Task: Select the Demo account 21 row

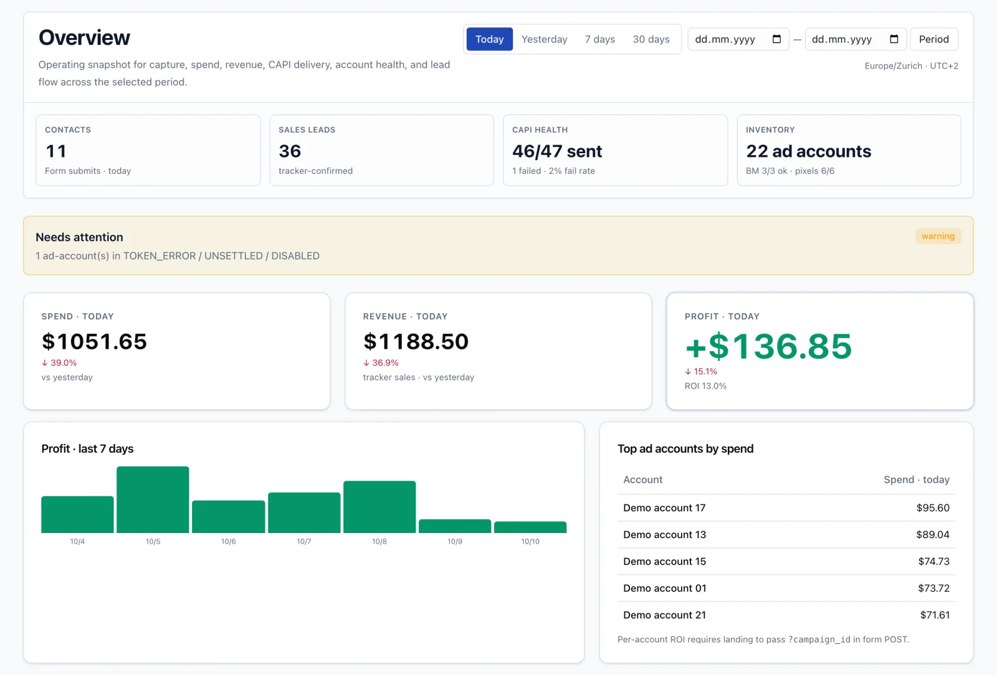Action: (x=786, y=615)
